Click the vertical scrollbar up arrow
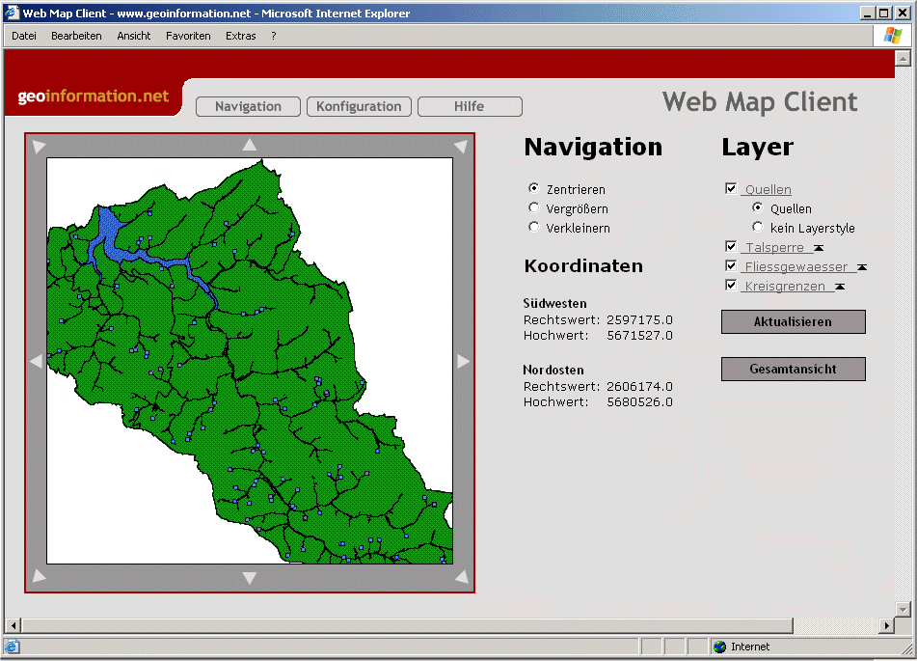917x661 pixels. (903, 58)
